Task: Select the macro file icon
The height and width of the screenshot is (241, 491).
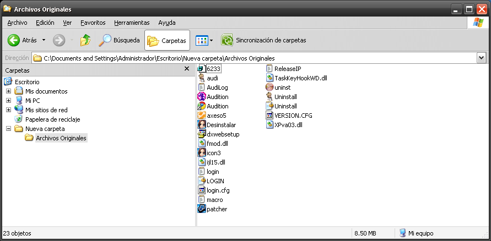Action: (201, 200)
